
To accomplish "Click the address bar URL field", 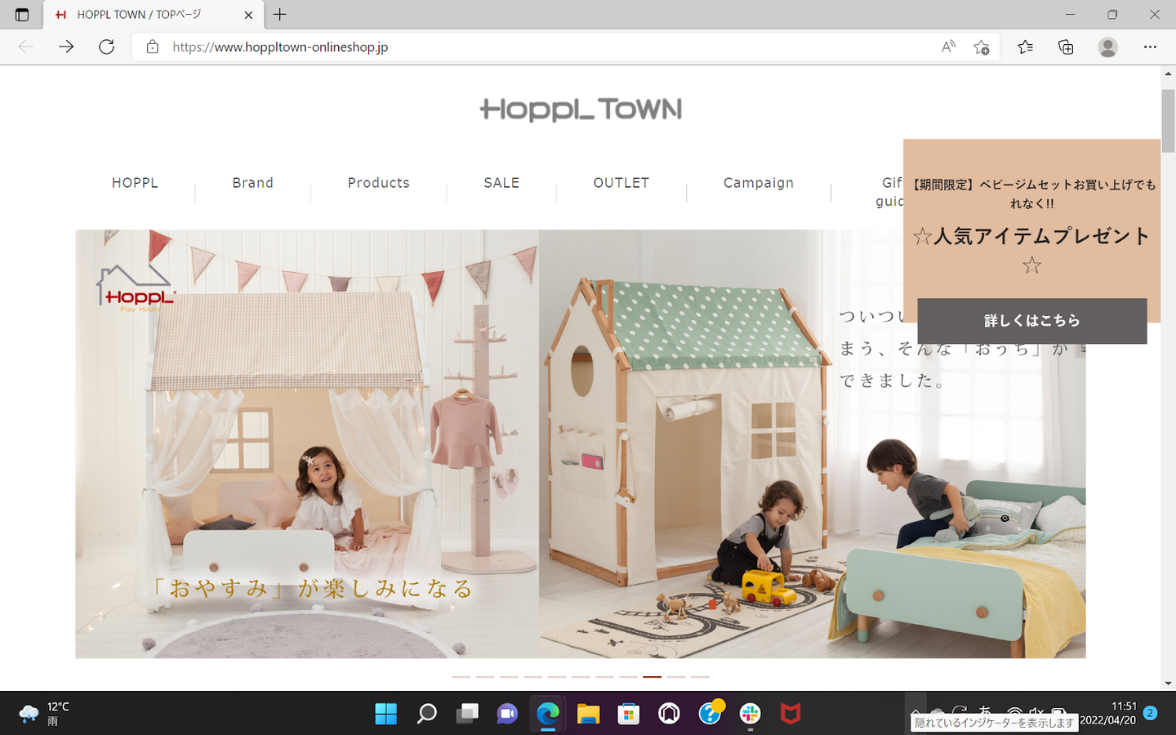I will pyautogui.click(x=539, y=47).
